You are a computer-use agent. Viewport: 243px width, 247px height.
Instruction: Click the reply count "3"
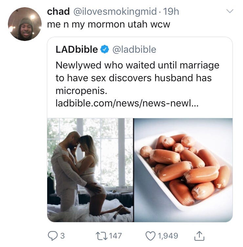(x=62, y=236)
